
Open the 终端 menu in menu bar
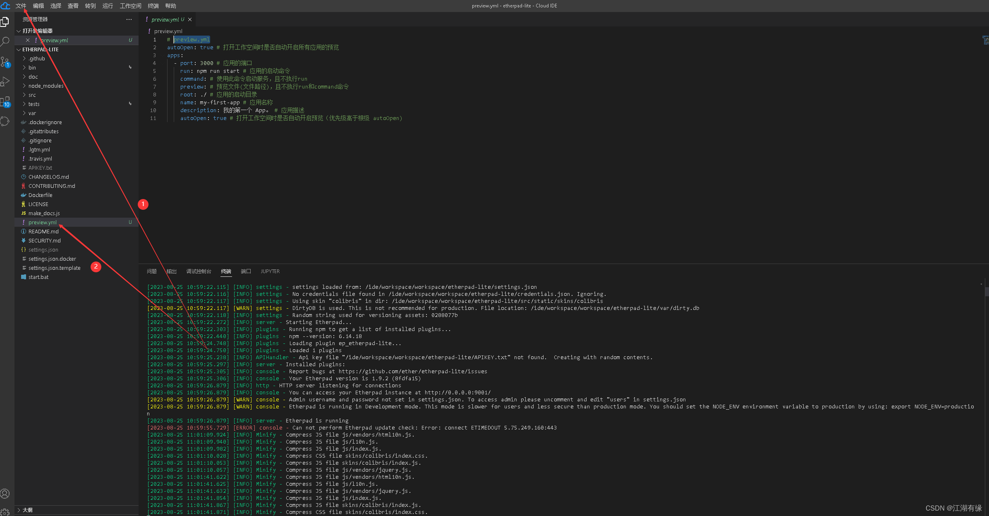click(x=153, y=6)
